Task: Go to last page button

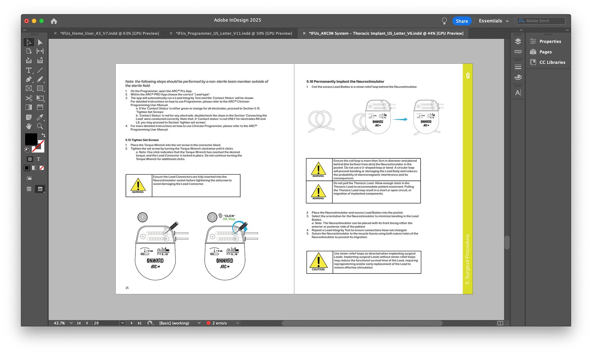Action: (x=139, y=323)
